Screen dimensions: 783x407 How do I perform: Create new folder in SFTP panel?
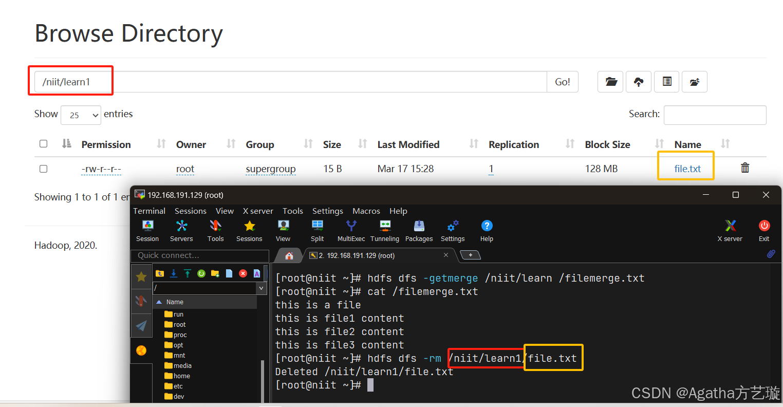pyautogui.click(x=215, y=273)
